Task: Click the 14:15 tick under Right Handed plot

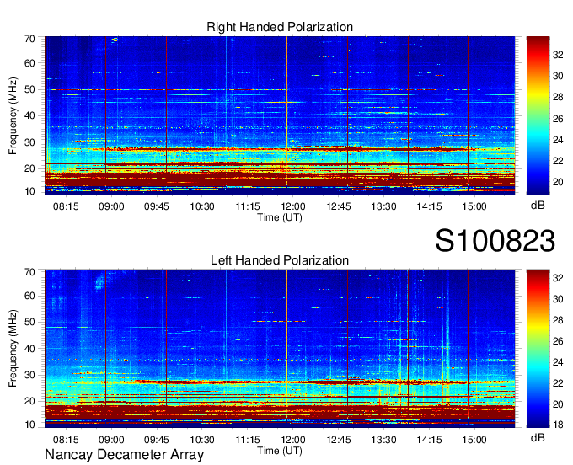Action: (x=429, y=206)
